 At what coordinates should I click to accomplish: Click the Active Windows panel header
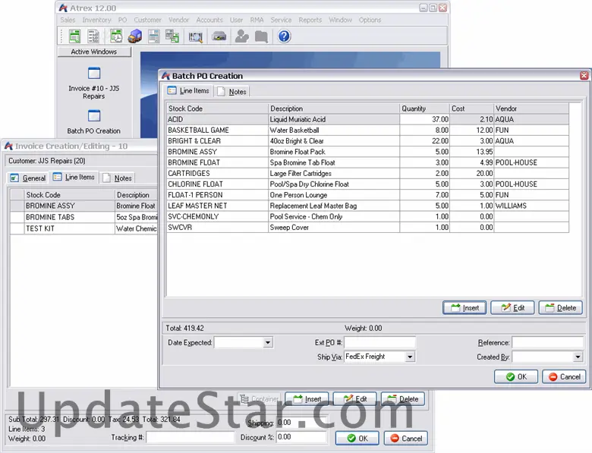(x=94, y=52)
